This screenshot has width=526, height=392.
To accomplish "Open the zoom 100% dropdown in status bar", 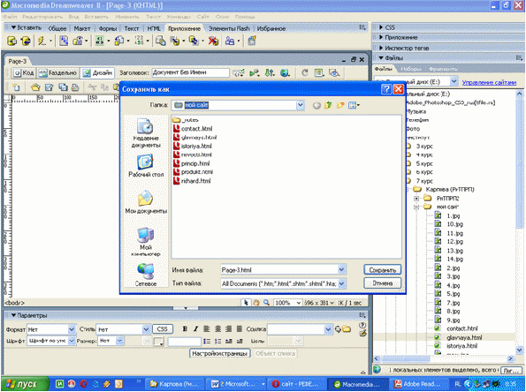I will 298,303.
